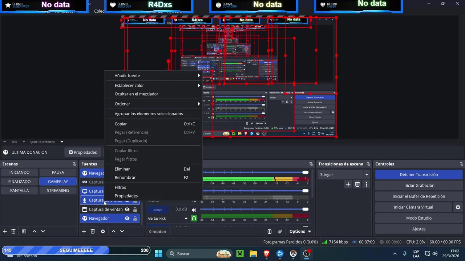Toggle lock on bottom Navegador source
This screenshot has width=465, height=261.
coord(135,218)
